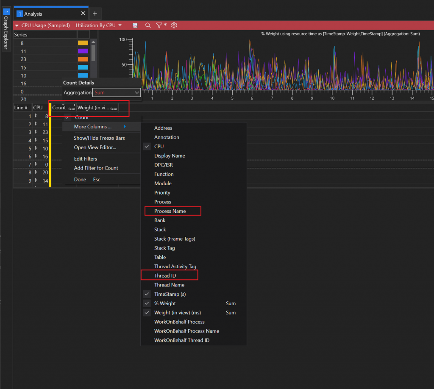The image size is (434, 389).
Task: Open the Aggregation Sum dropdown
Action: tap(116, 92)
